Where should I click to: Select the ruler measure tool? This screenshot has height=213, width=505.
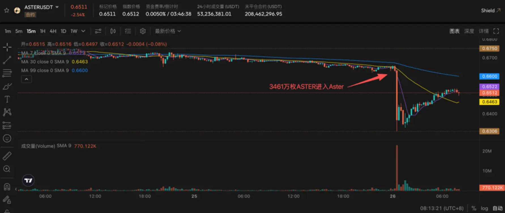7,156
